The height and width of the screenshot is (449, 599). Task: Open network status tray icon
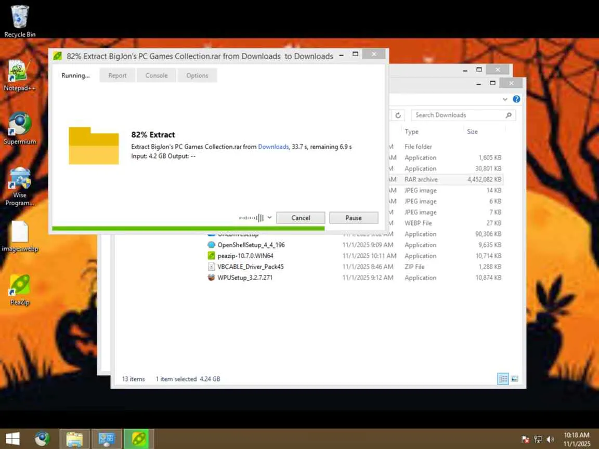pyautogui.click(x=538, y=439)
